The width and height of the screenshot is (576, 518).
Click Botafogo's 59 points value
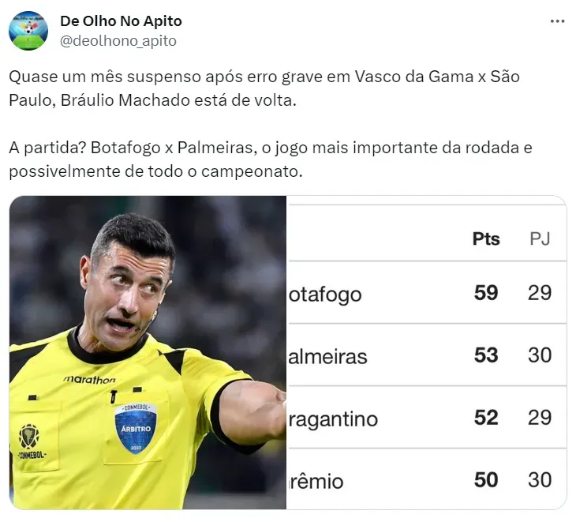coord(486,293)
